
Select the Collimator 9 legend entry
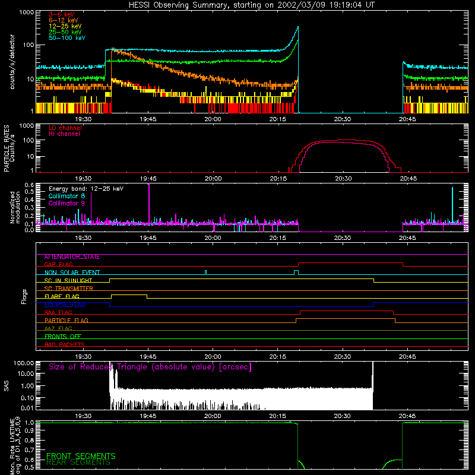pyautogui.click(x=66, y=203)
